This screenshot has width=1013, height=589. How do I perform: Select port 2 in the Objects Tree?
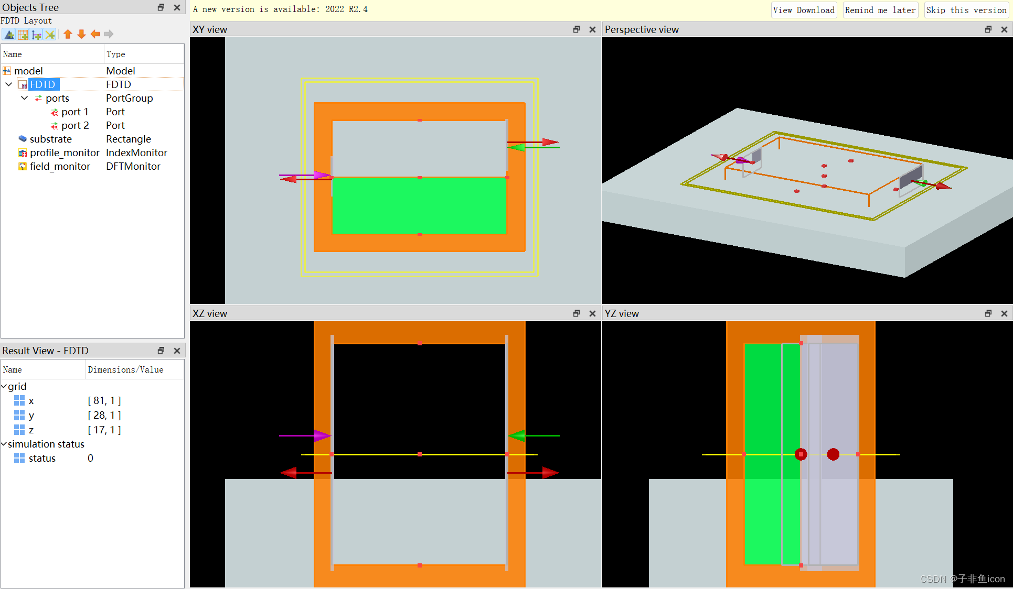tap(74, 126)
